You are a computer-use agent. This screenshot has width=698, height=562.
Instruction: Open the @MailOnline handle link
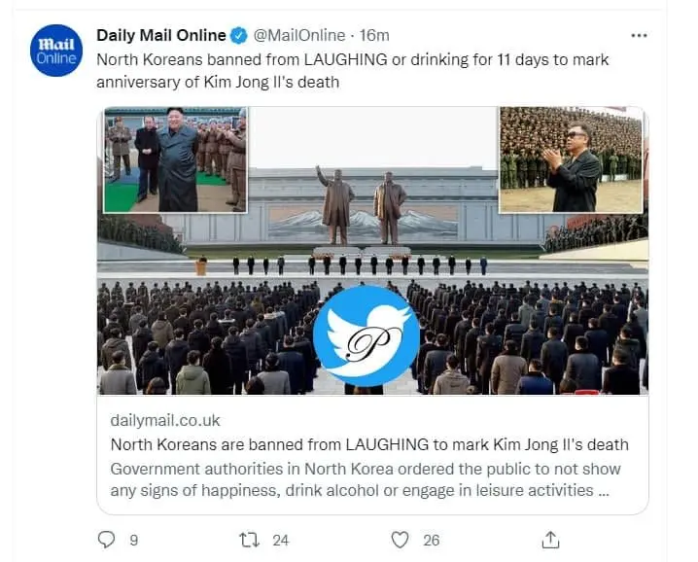point(298,36)
